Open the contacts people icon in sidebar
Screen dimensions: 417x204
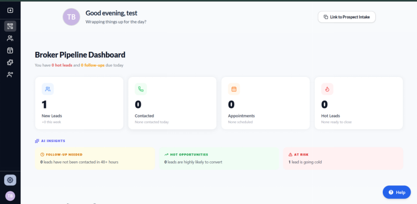[x=10, y=38]
